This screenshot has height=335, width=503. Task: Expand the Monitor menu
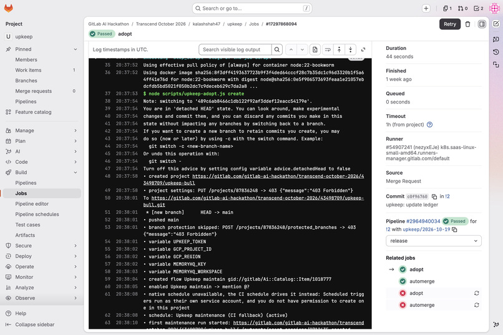pos(41,278)
